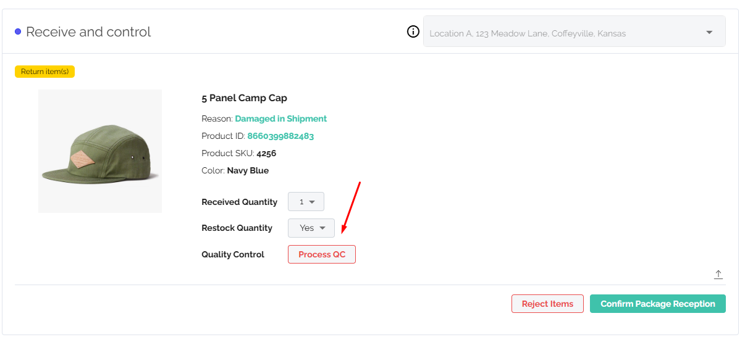Open the Restock Quantity Yes dropdown
Viewport: 745px width, 337px height.
pyautogui.click(x=311, y=228)
